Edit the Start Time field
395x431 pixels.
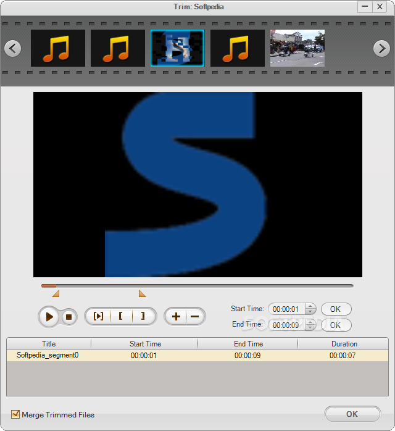pos(286,309)
